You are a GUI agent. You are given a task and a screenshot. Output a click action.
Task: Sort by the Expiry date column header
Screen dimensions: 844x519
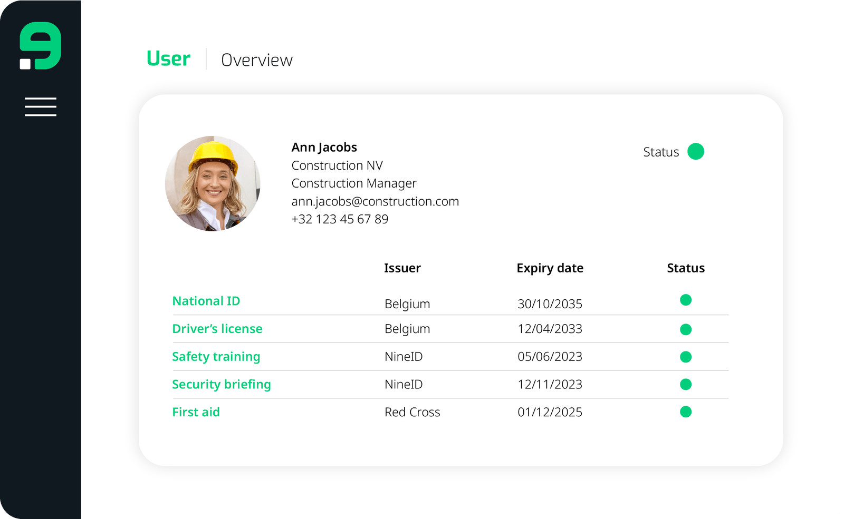550,268
